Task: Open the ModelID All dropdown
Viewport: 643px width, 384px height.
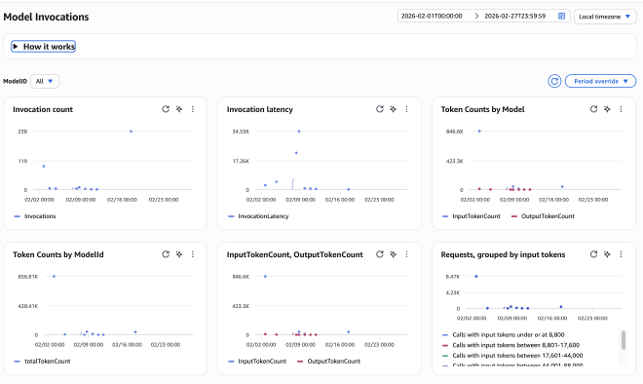Action: coord(45,81)
